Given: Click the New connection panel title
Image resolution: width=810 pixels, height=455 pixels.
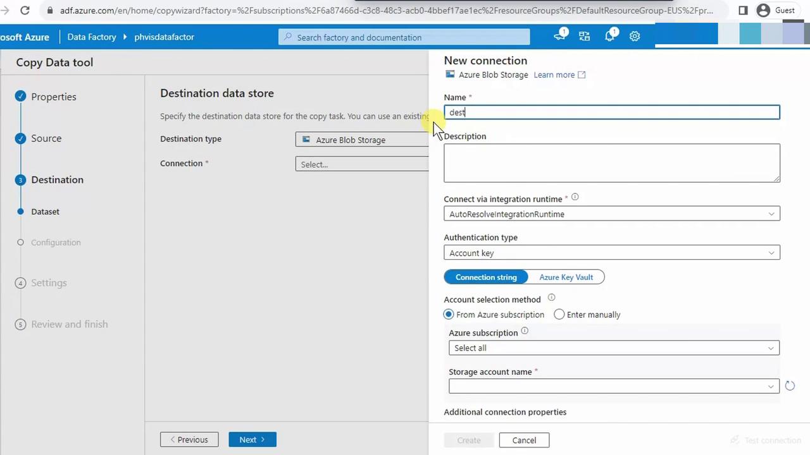Looking at the screenshot, I should point(485,61).
